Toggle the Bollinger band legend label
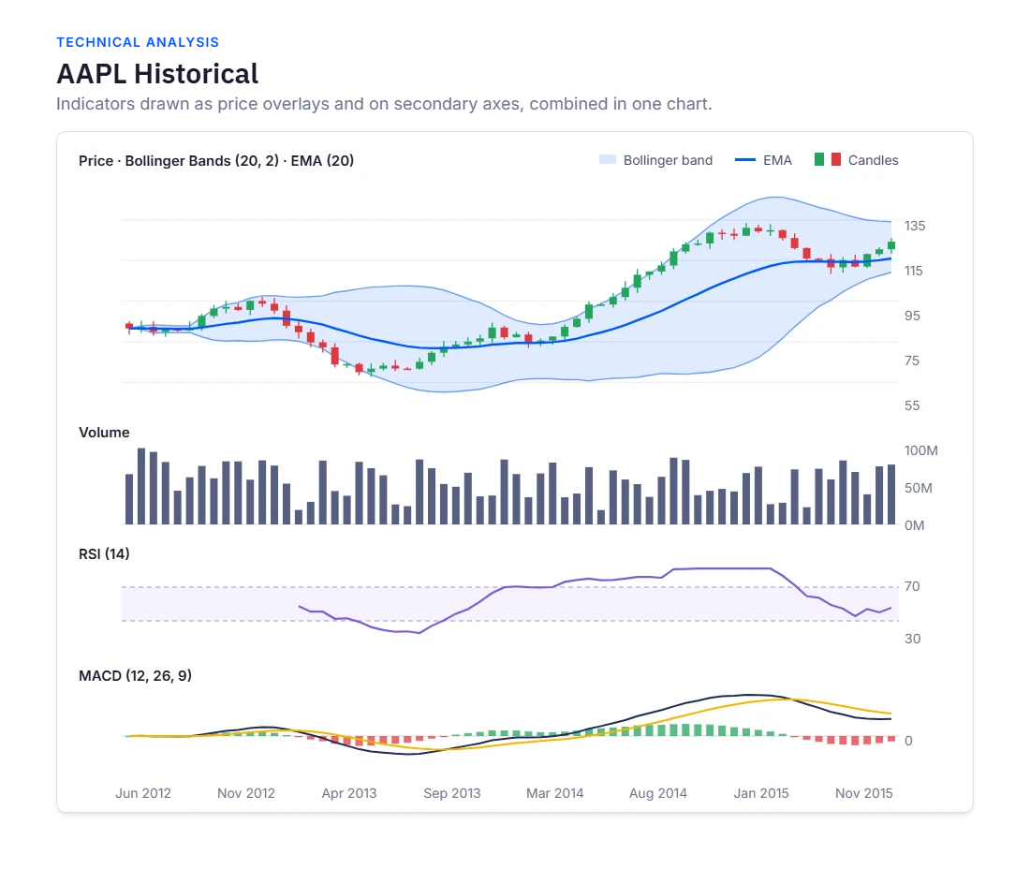The image size is (1030, 869). pos(668,160)
